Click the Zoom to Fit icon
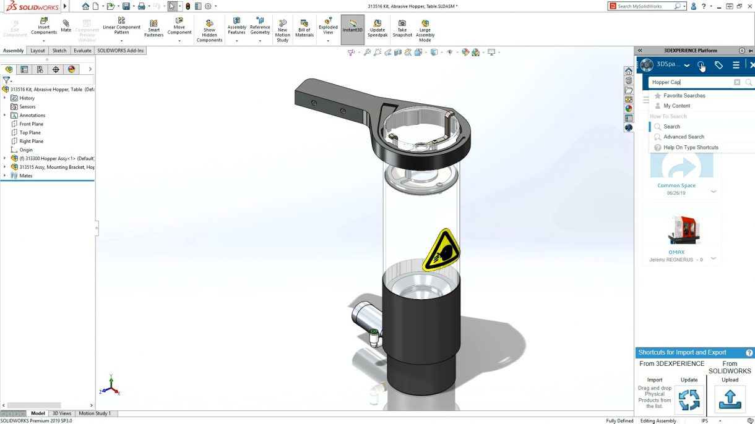 pos(367,53)
